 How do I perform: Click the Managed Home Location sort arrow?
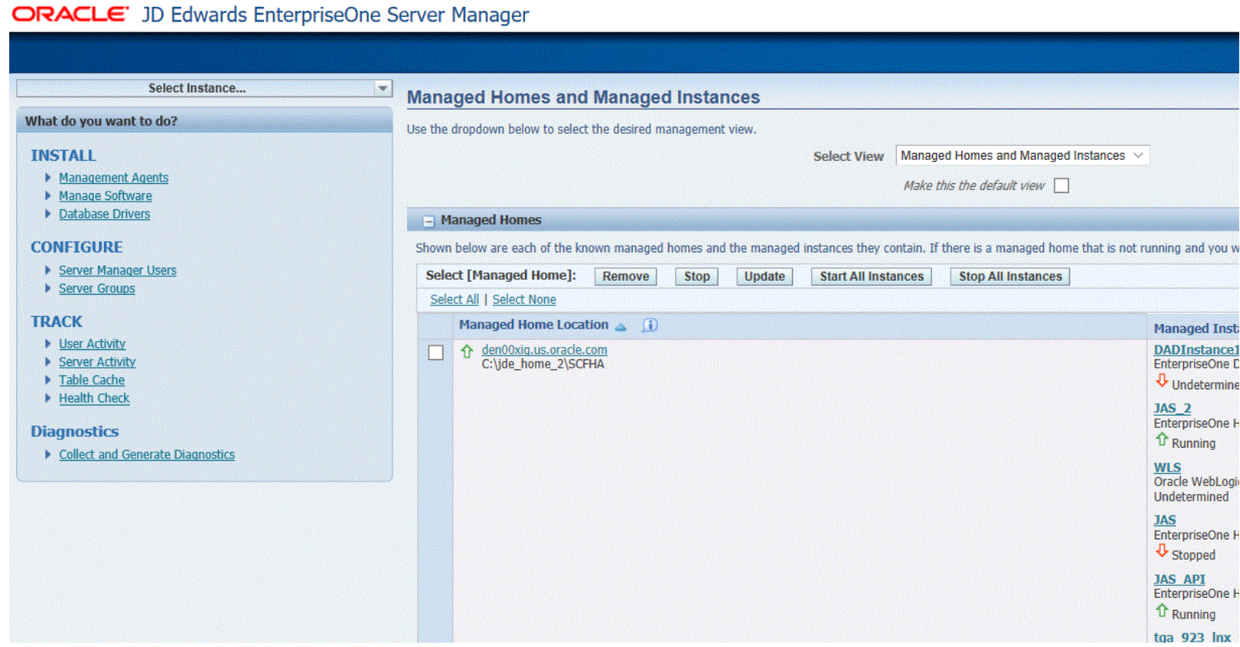621,326
